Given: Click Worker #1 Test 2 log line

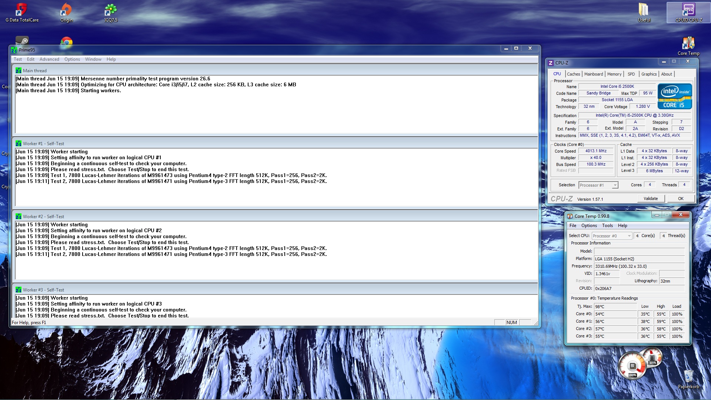Looking at the screenshot, I should click(171, 181).
